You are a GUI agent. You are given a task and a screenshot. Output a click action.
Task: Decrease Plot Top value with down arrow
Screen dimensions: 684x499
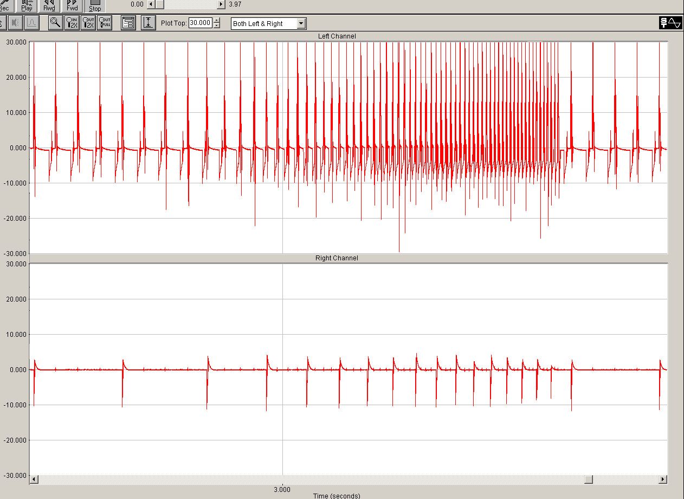pyautogui.click(x=217, y=26)
